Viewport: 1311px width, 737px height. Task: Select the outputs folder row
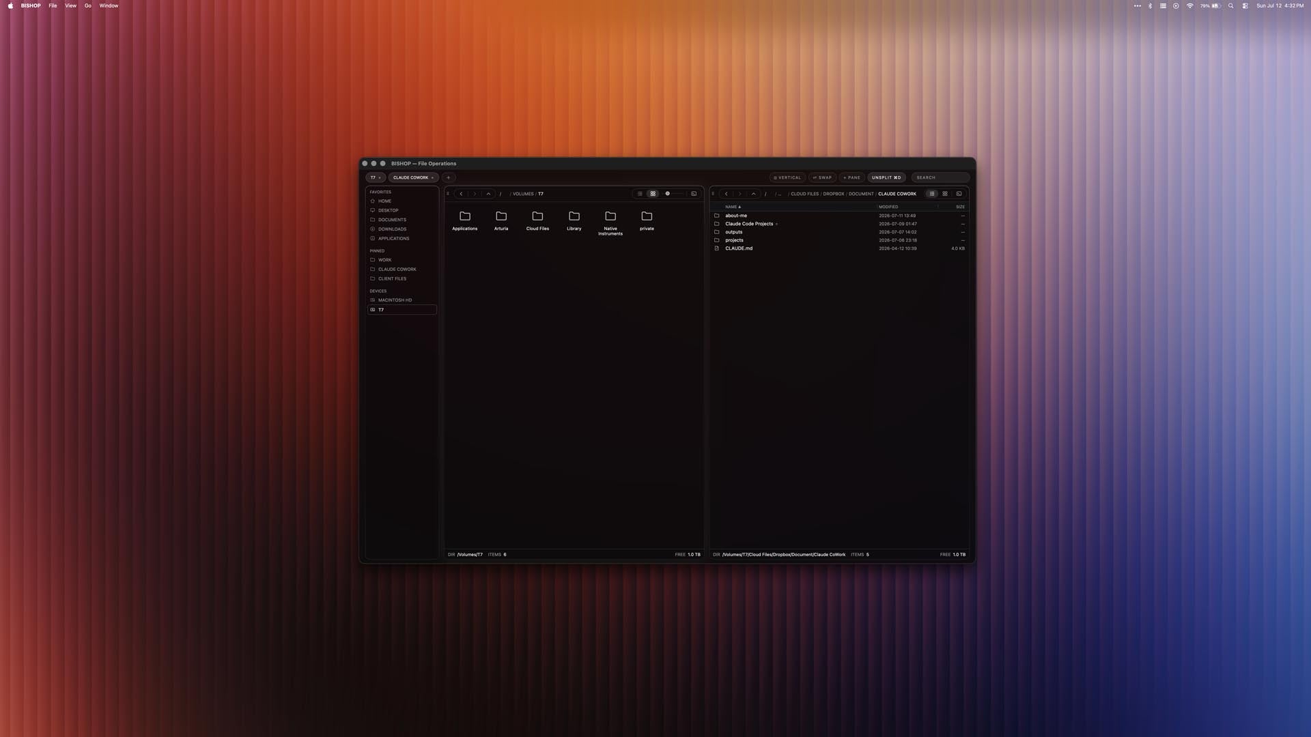pos(839,232)
